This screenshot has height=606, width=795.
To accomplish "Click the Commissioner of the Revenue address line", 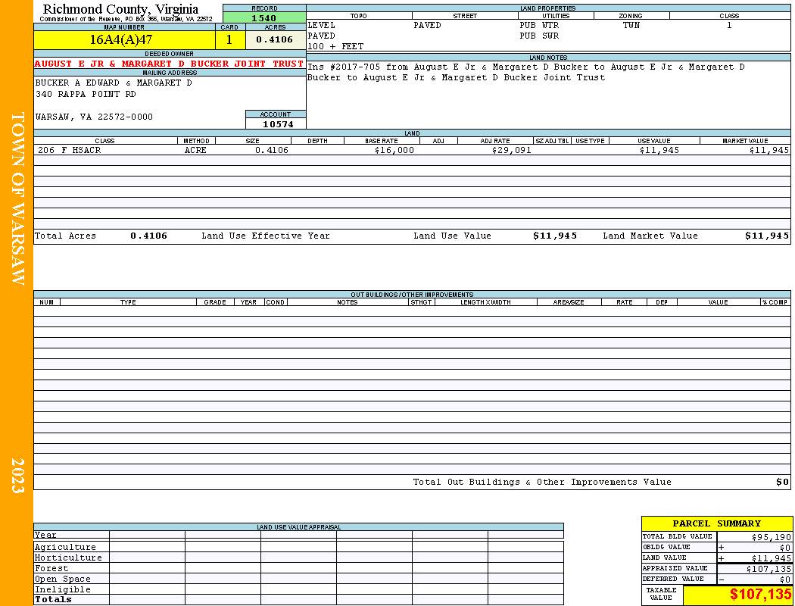I will (x=126, y=19).
